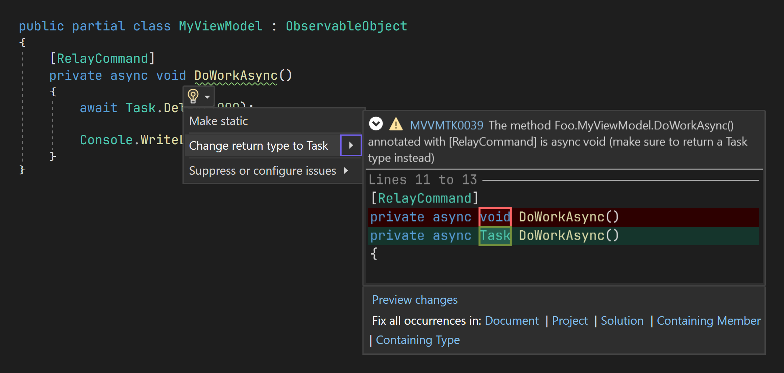Expand the submenu arrow for Change return type
This screenshot has width=784, height=373.
(x=351, y=145)
